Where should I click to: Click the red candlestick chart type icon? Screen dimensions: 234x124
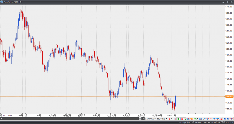pyautogui.click(x=169, y=119)
